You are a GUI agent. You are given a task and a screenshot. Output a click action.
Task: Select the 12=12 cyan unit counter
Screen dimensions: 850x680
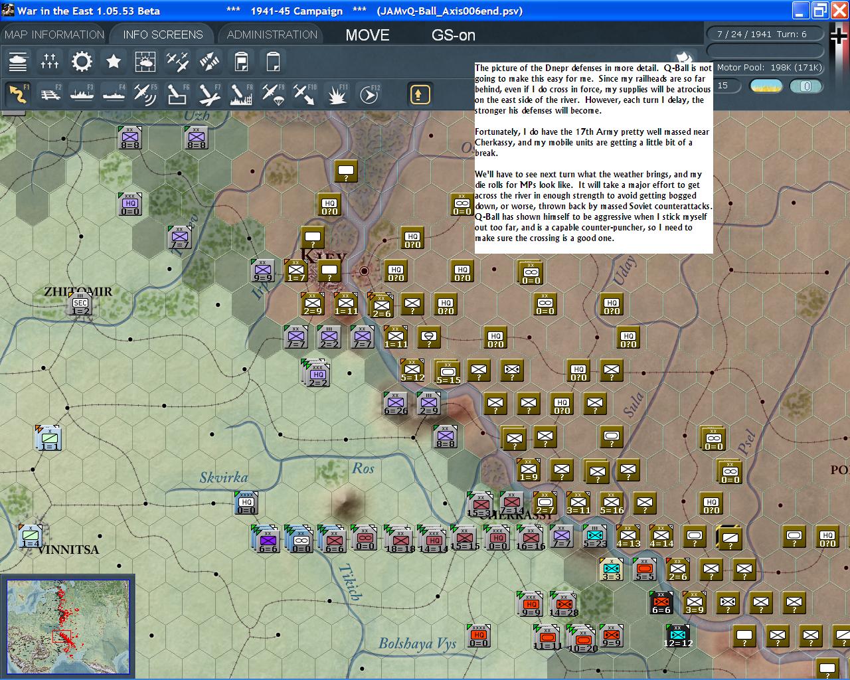[x=678, y=637]
